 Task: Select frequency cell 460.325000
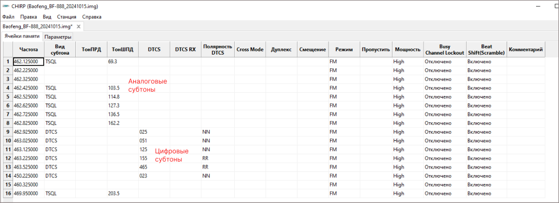[x=29, y=185]
